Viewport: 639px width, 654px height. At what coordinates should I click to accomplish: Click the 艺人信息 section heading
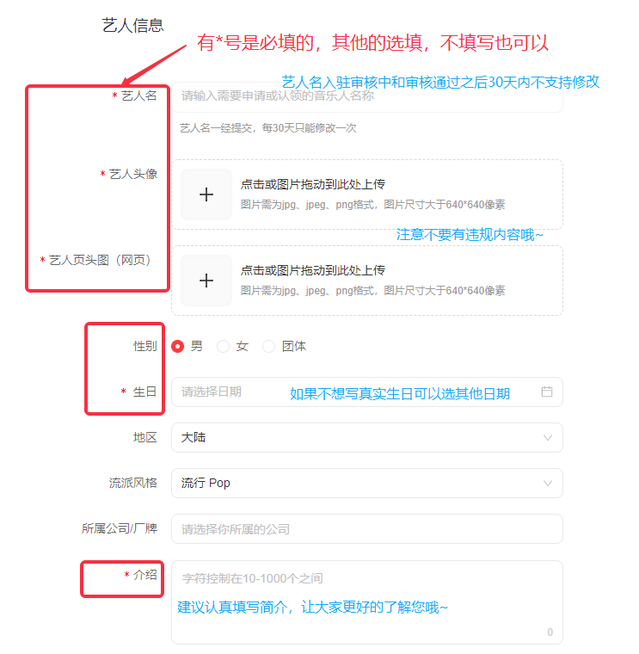point(132,26)
